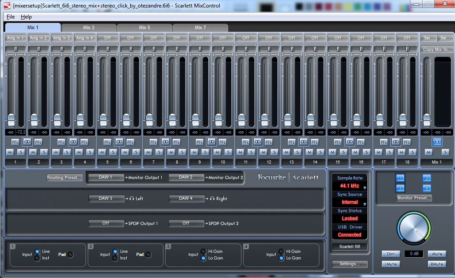This screenshot has width=455, height=278.
Task: Enable PFL on channel 18
Action: pos(407,142)
